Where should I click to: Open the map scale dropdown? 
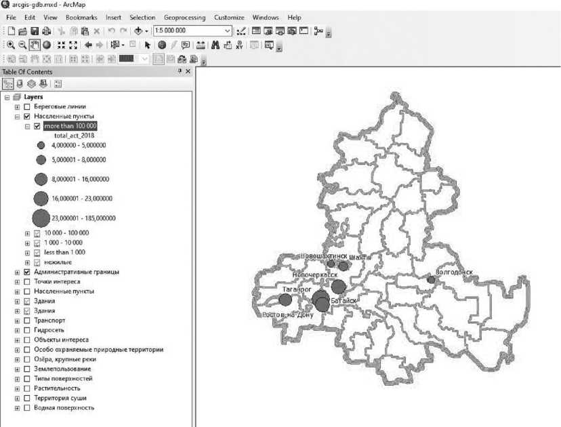pyautogui.click(x=227, y=30)
